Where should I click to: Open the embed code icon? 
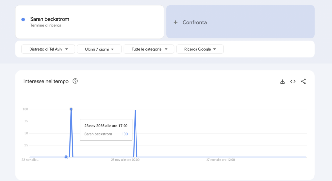click(293, 82)
